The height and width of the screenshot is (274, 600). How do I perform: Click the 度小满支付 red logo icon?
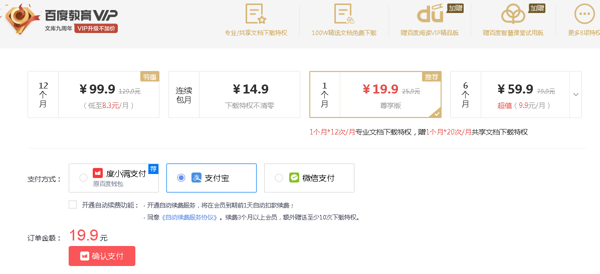click(x=98, y=173)
